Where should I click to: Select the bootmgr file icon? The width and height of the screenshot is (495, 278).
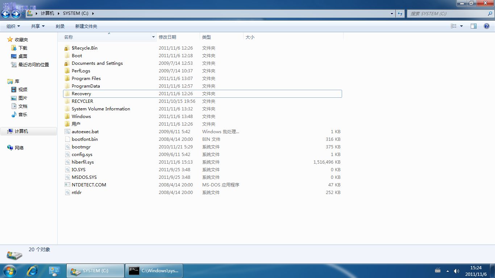click(x=67, y=147)
